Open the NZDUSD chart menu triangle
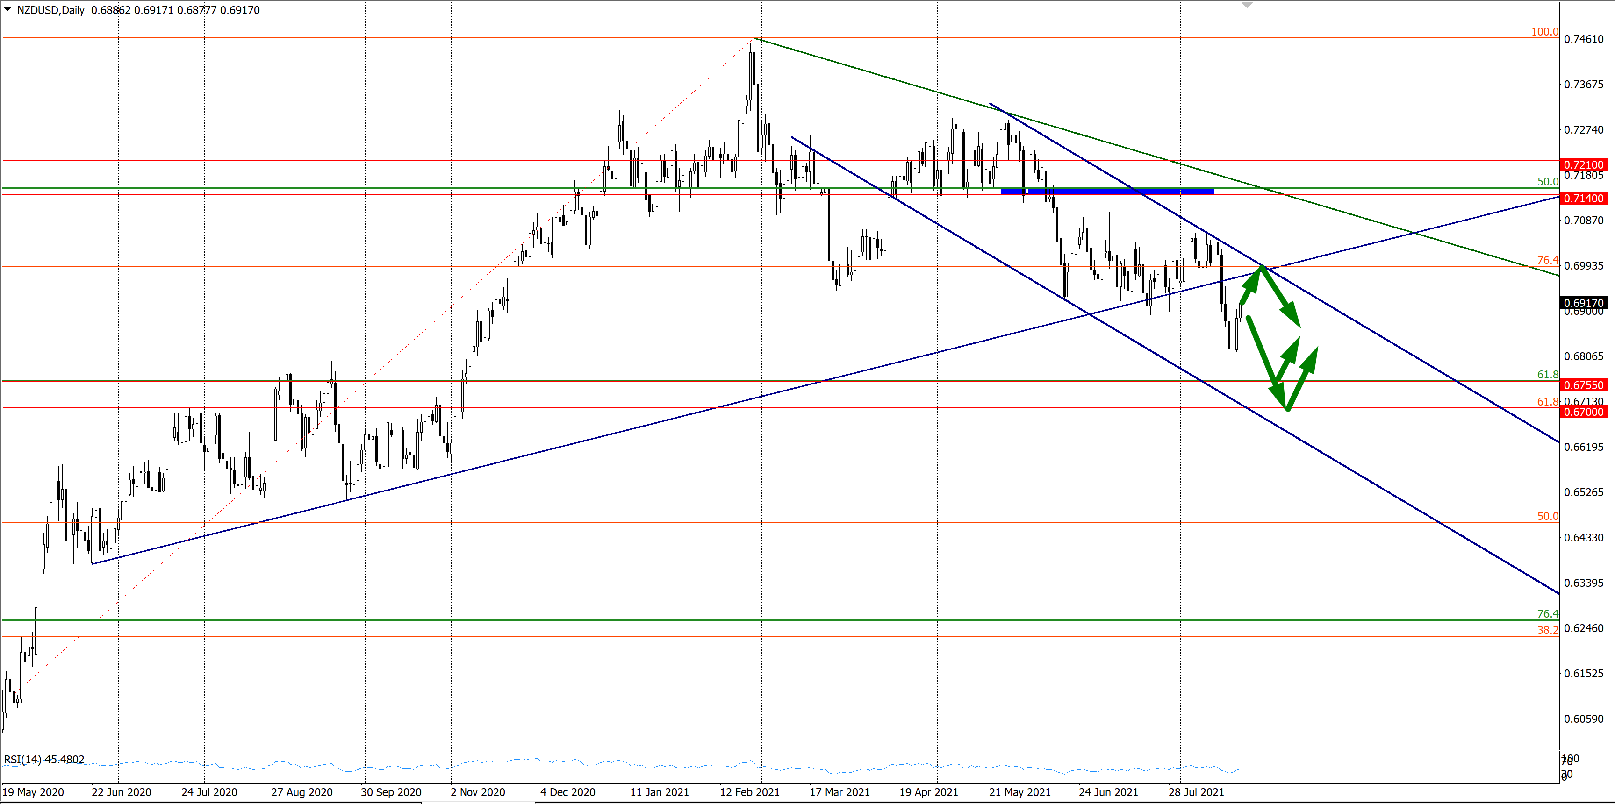1615x804 pixels. click(x=7, y=9)
